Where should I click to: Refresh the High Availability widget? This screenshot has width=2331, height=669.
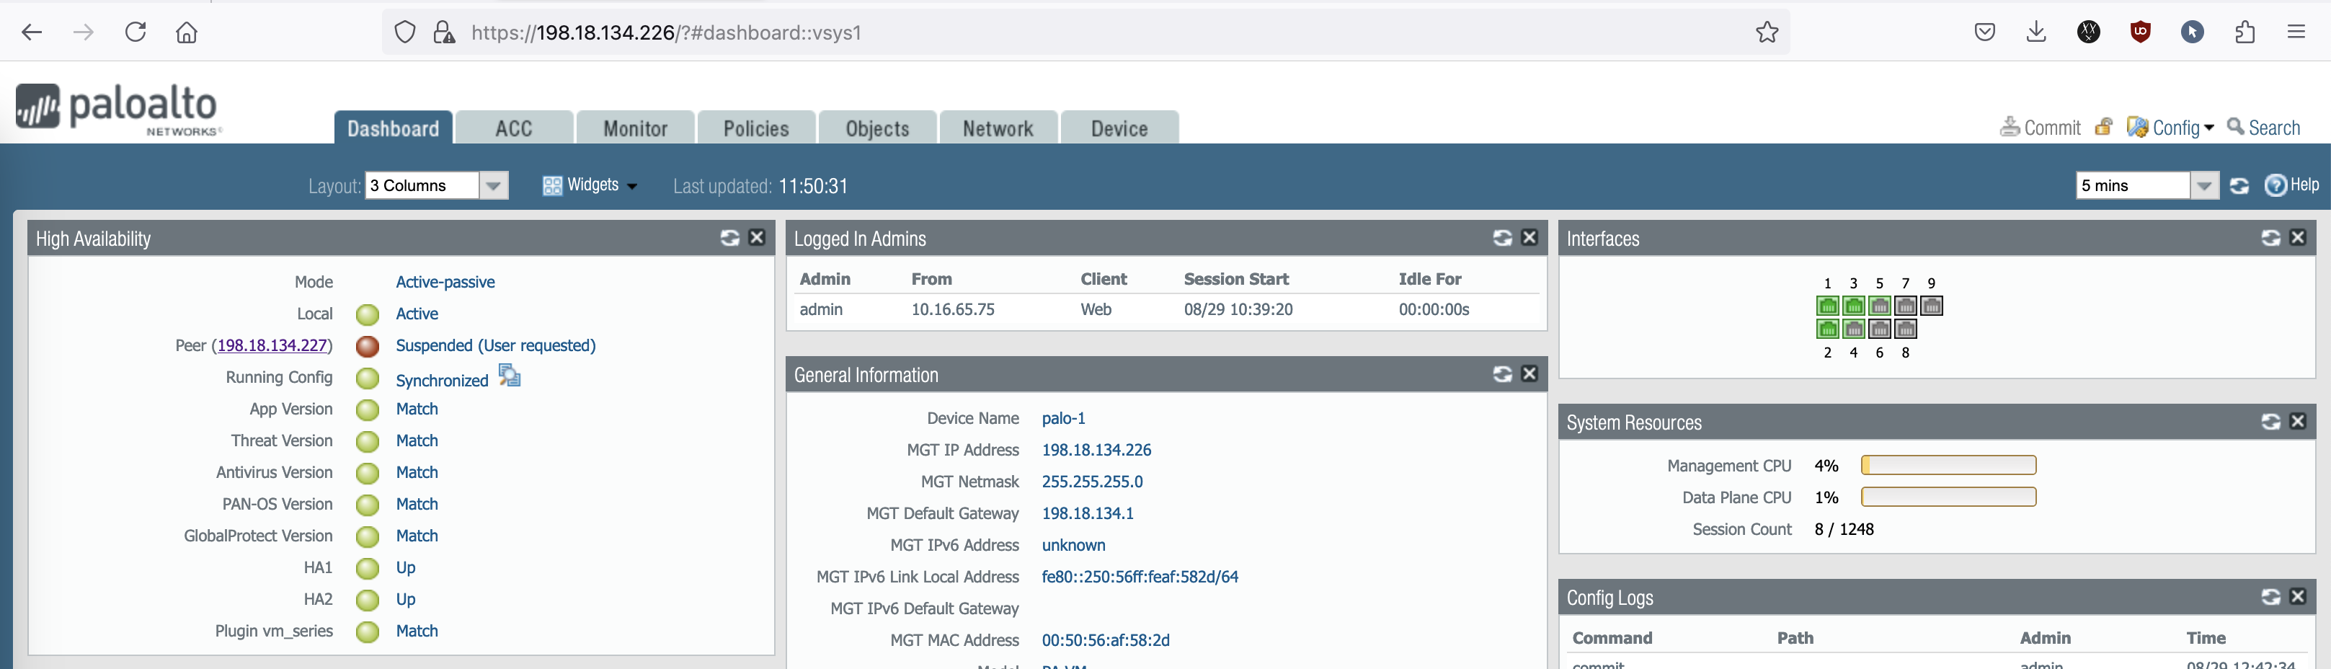tap(729, 238)
